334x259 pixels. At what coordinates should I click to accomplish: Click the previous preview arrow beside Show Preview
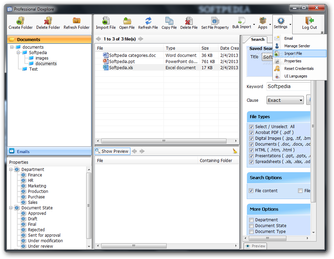coord(134,151)
